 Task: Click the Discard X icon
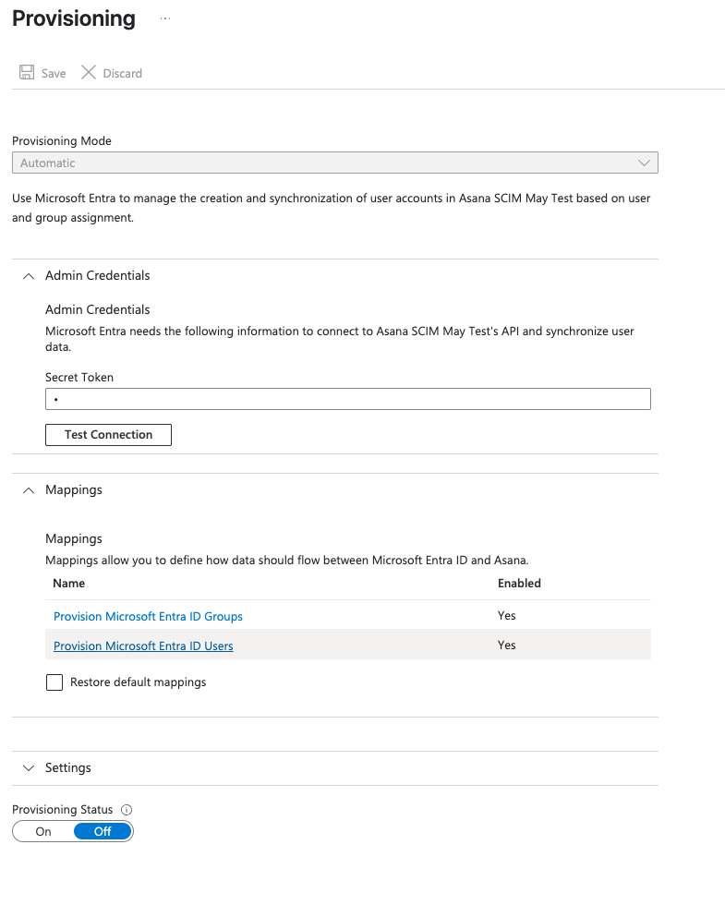(x=89, y=73)
